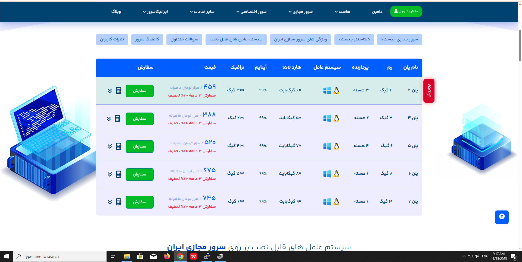522x262 pixels.
Task: Launch Firefox from the taskbar
Action: pos(167,256)
